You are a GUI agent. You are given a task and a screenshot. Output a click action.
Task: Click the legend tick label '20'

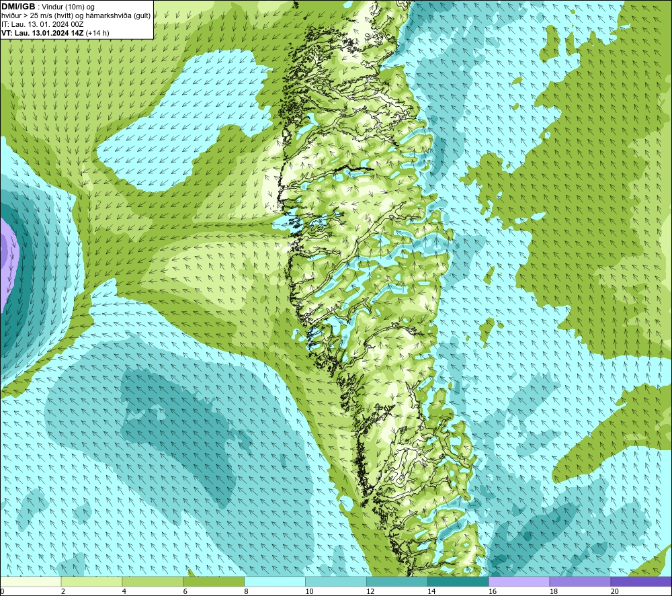[x=615, y=591]
